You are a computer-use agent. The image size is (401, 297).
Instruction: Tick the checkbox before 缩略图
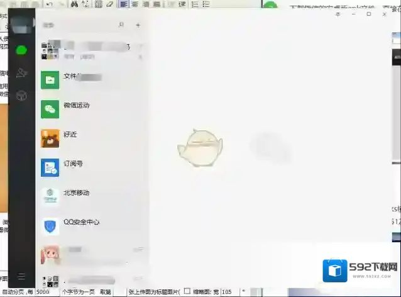(187, 291)
